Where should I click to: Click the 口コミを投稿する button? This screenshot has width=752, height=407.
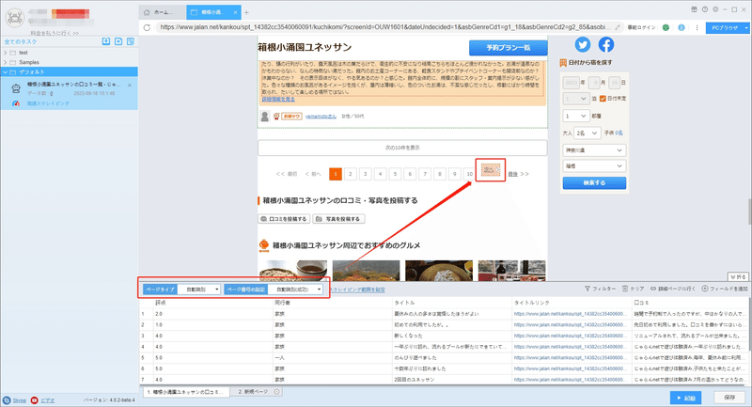coord(284,219)
